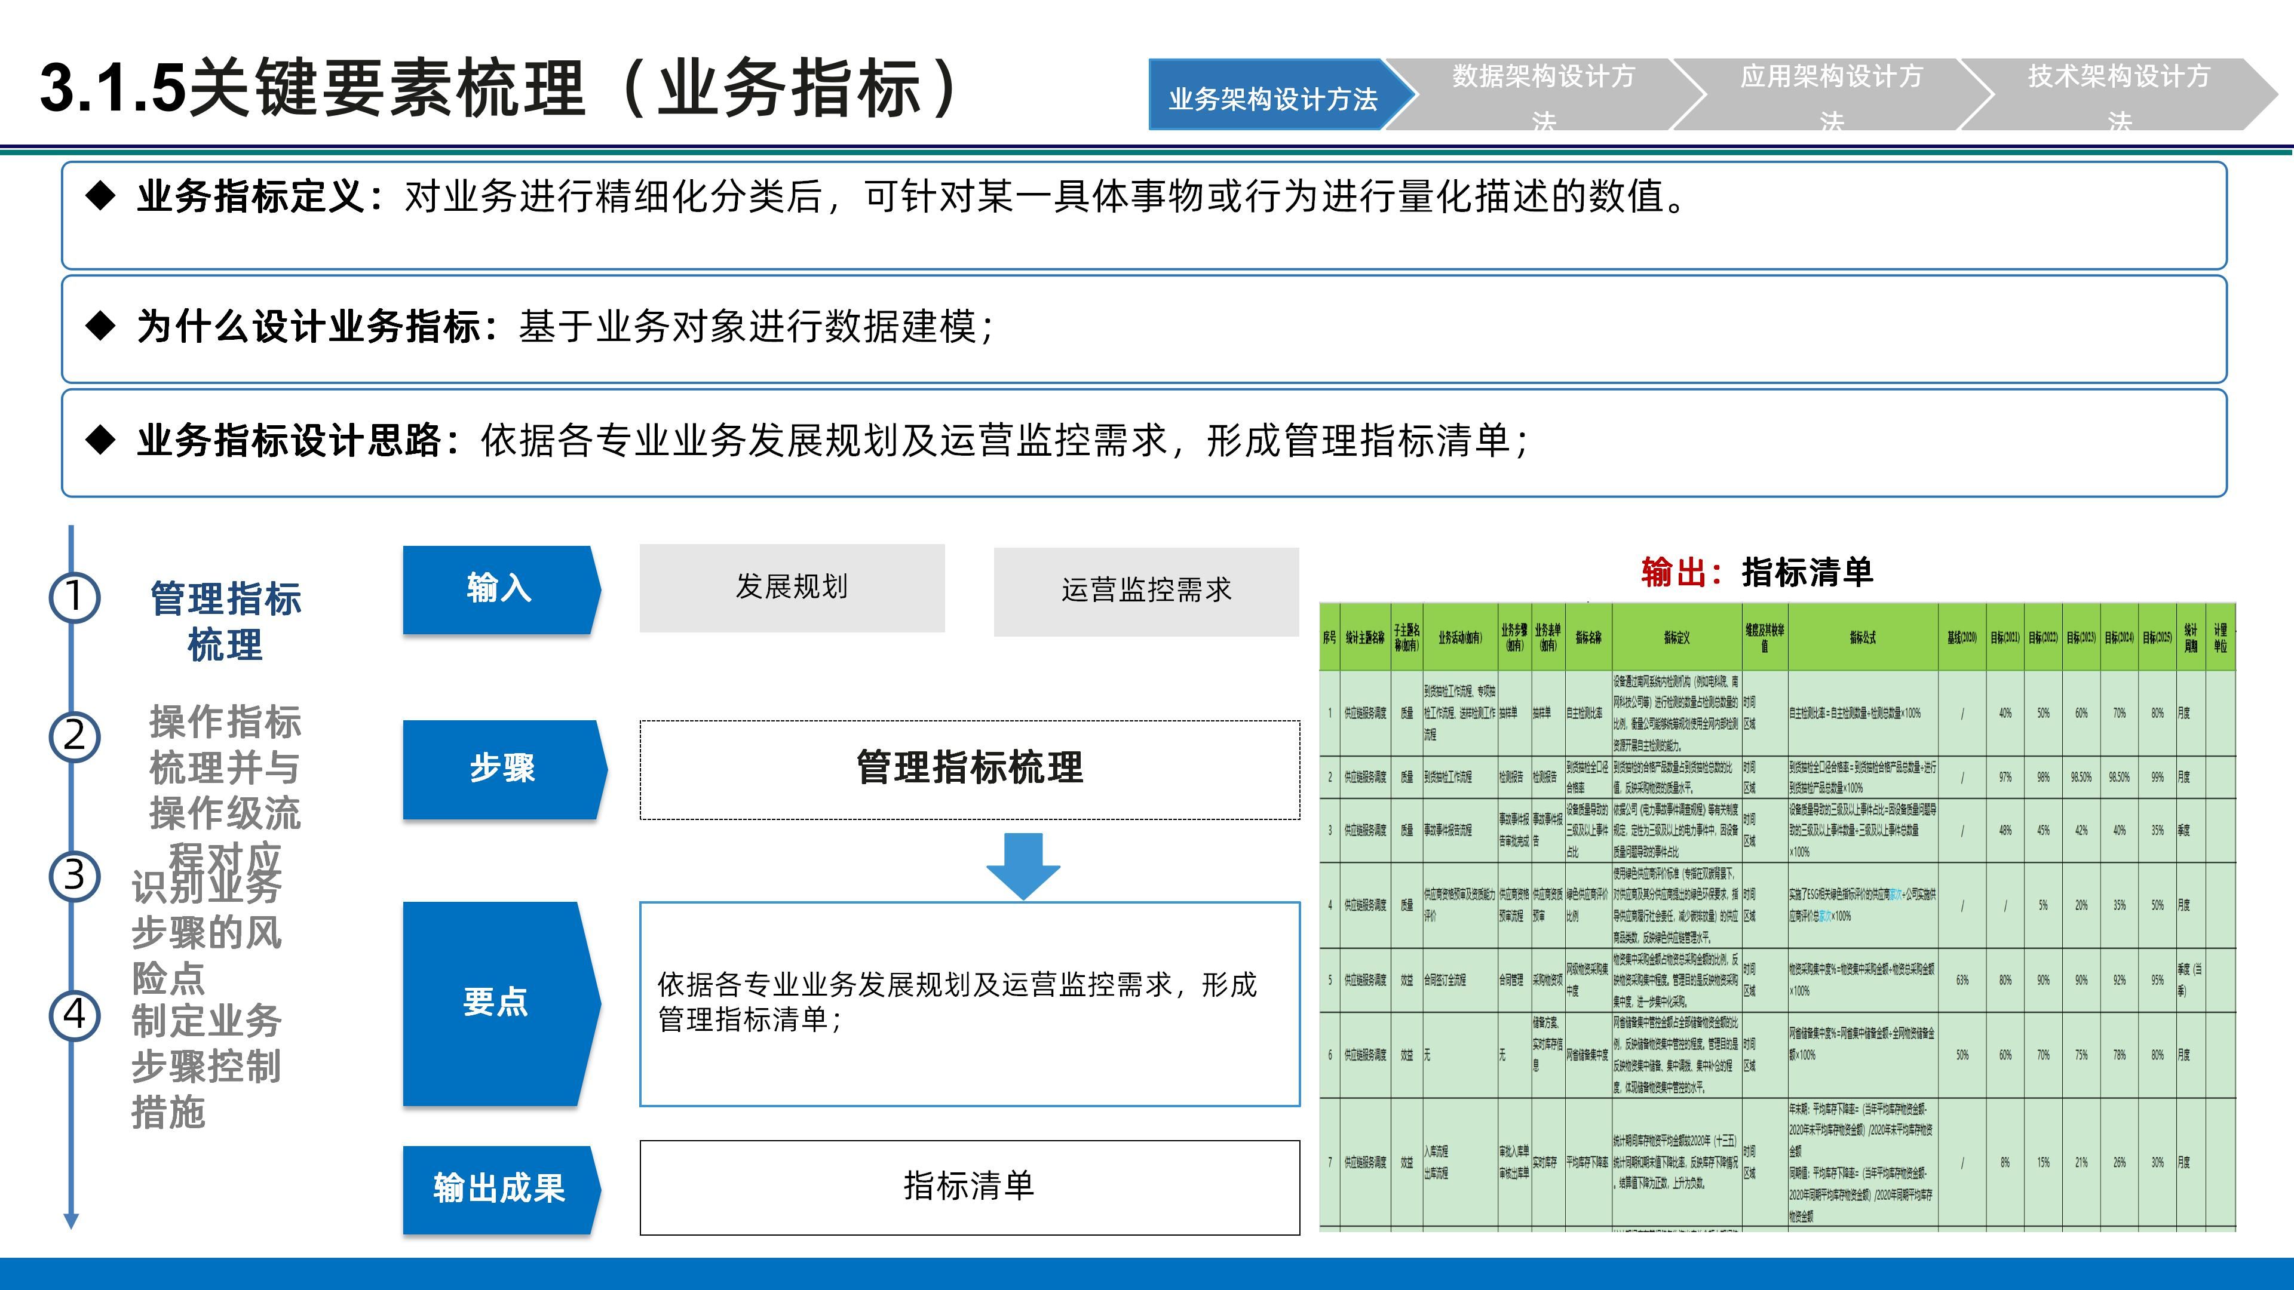
Task: Click the 指标定义 table header
Action: click(x=1676, y=637)
